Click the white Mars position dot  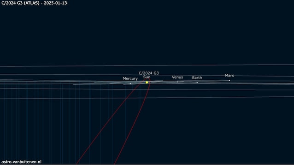(x=229, y=80)
